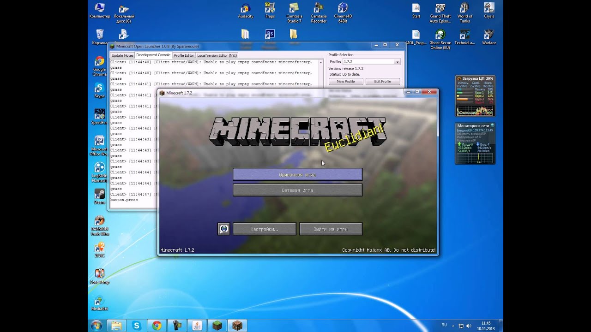Click the Мониторинг сети network gadget
This screenshot has height=332, width=591.
475,143
